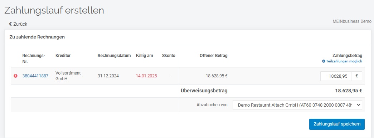Focus the Zahlungsbetrag amount input field
Image resolution: width=374 pixels, height=138 pixels.
tap(336, 76)
